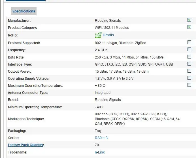Click the 'Data Rate:' label

(x=16, y=57)
